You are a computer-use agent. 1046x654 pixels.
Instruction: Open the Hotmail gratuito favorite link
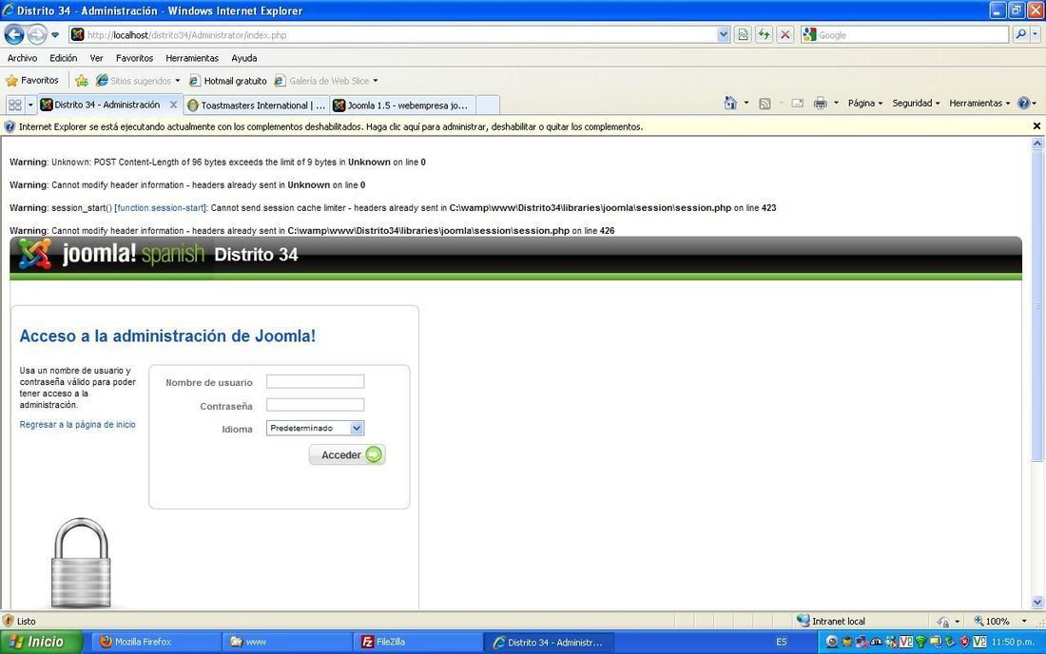pyautogui.click(x=228, y=81)
